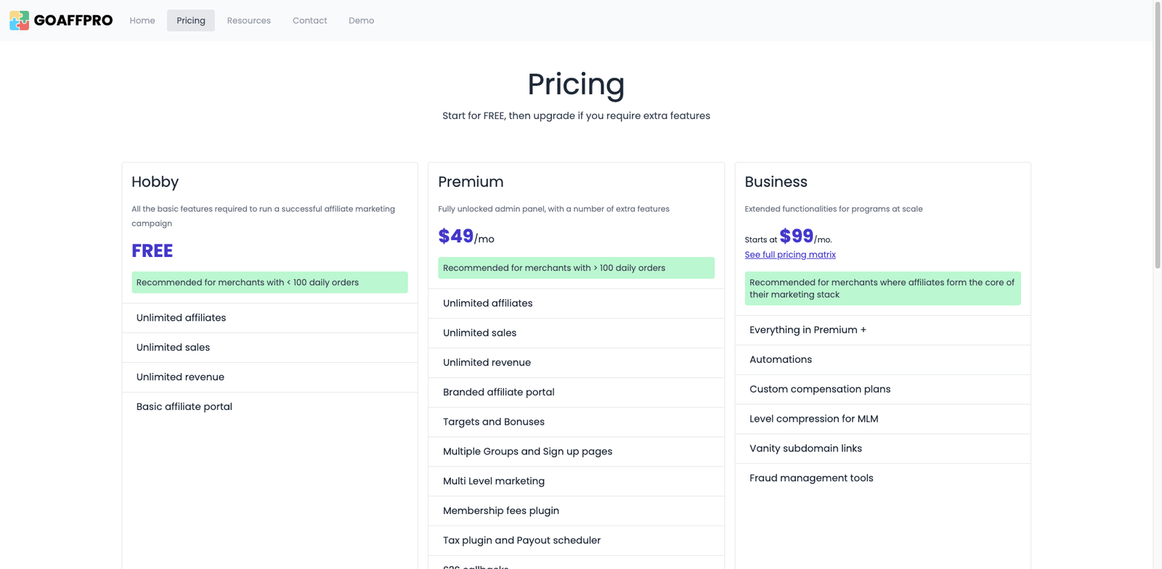Click the Targets and Bonuses row
The image size is (1162, 569).
(x=576, y=422)
